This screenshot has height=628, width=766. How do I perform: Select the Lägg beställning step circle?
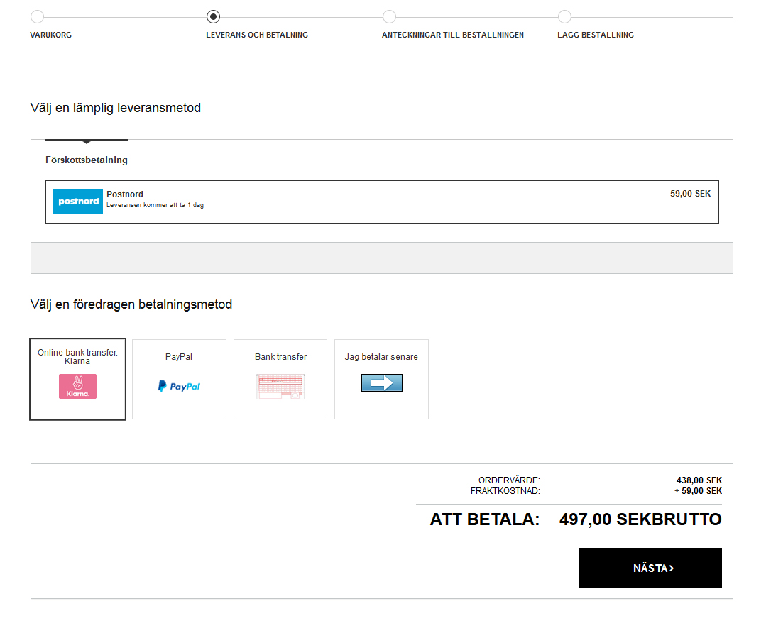click(x=564, y=17)
